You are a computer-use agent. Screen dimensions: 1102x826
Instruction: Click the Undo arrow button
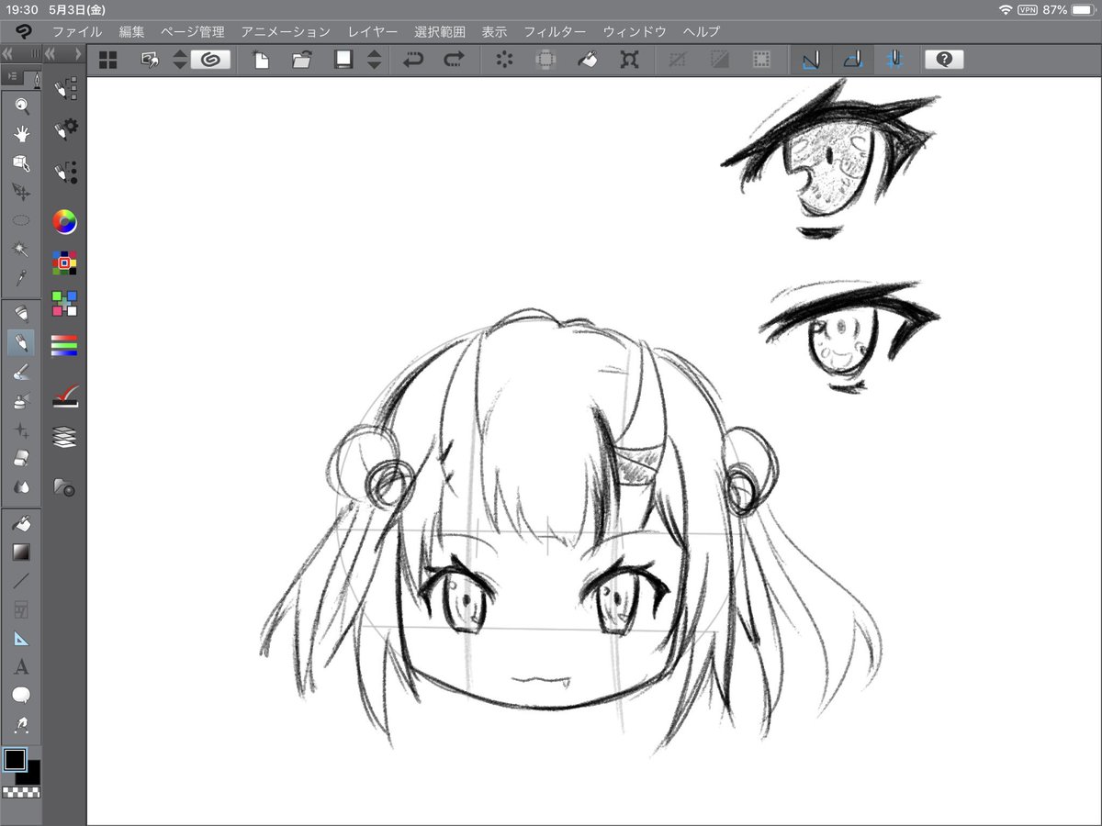pyautogui.click(x=413, y=61)
